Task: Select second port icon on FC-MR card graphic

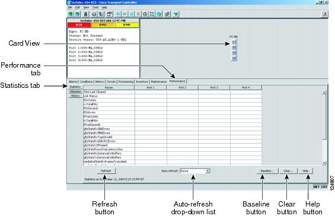Action: pyautogui.click(x=234, y=47)
